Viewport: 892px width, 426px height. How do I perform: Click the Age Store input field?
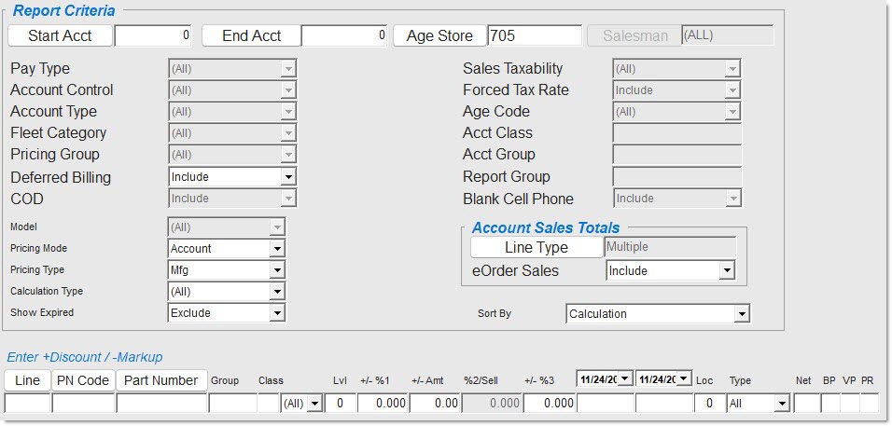tap(535, 35)
